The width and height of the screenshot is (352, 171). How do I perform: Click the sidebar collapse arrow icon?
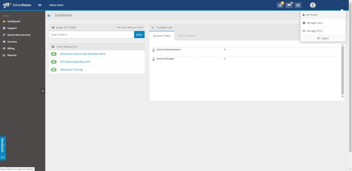pos(43,91)
